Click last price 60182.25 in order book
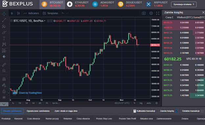This screenshot has height=125, width=205. pyautogui.click(x=173, y=59)
